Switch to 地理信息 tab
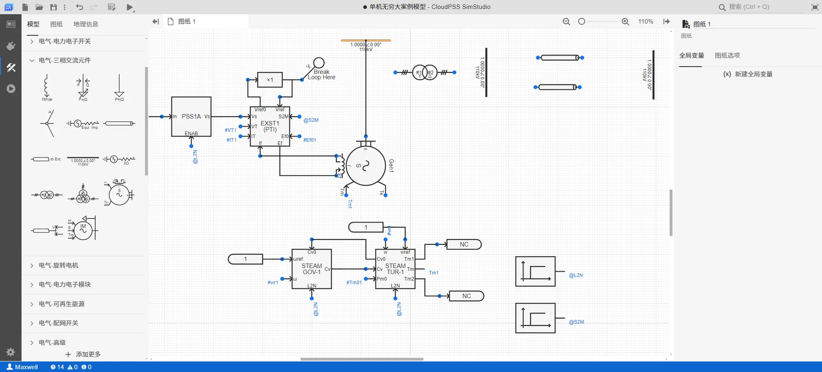The height and width of the screenshot is (372, 822). tap(86, 24)
